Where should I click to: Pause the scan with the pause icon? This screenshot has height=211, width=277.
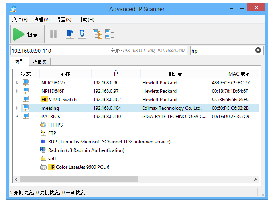pos(53,34)
